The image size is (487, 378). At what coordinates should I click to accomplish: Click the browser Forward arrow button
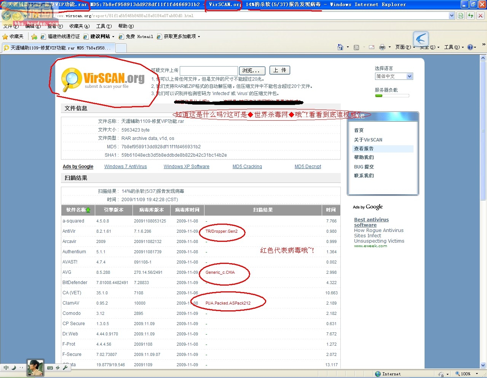pyautogui.click(x=17, y=16)
